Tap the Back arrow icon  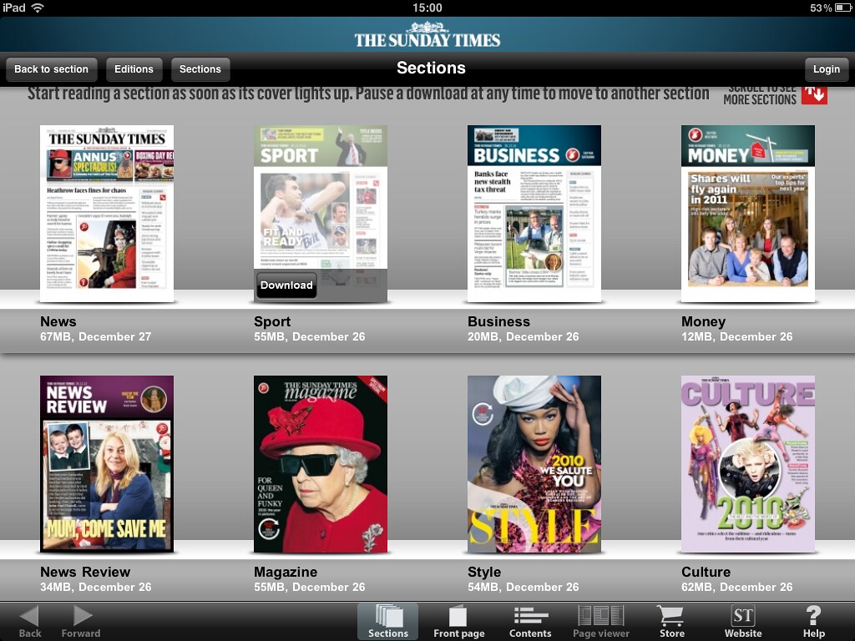pos(30,618)
